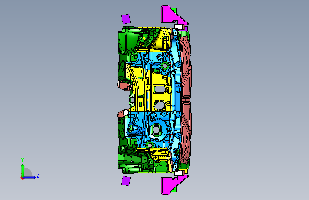Click the "Y" axis label

pyautogui.click(x=22, y=160)
